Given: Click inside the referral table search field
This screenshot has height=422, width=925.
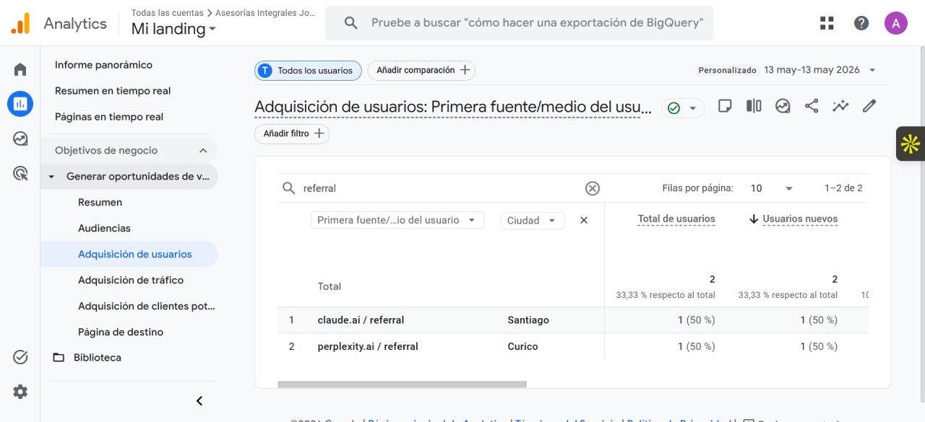Looking at the screenshot, I should coord(441,188).
